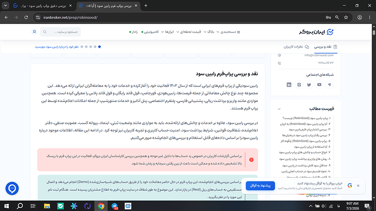Reload the page
The image size is (376, 211).
click(x=26, y=17)
